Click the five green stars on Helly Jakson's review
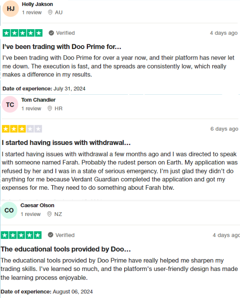Image resolution: width=240 pixels, height=298 pixels. (22, 33)
